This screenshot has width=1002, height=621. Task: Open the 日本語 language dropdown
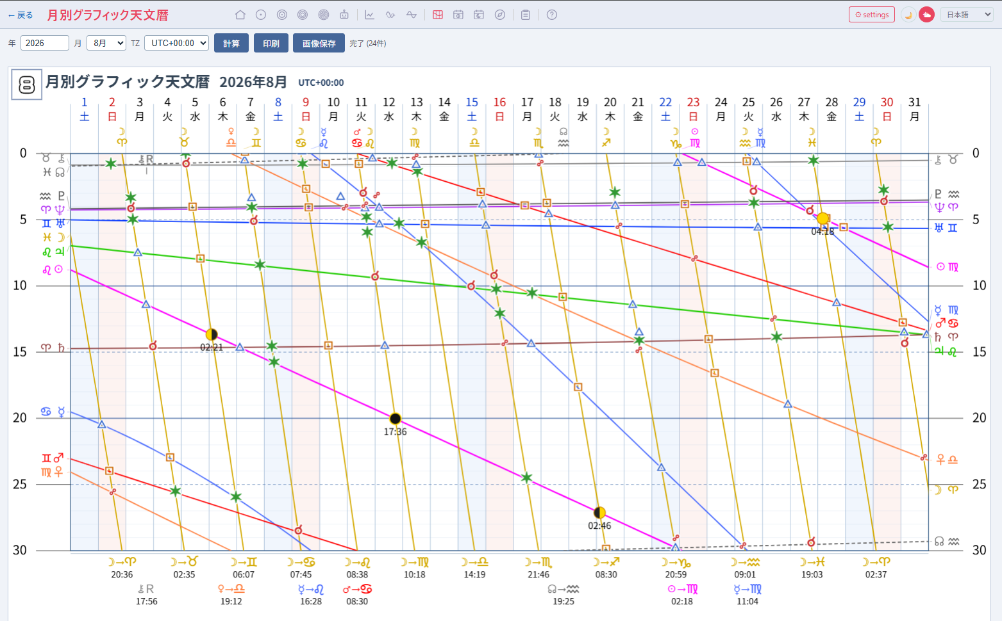[x=967, y=15]
